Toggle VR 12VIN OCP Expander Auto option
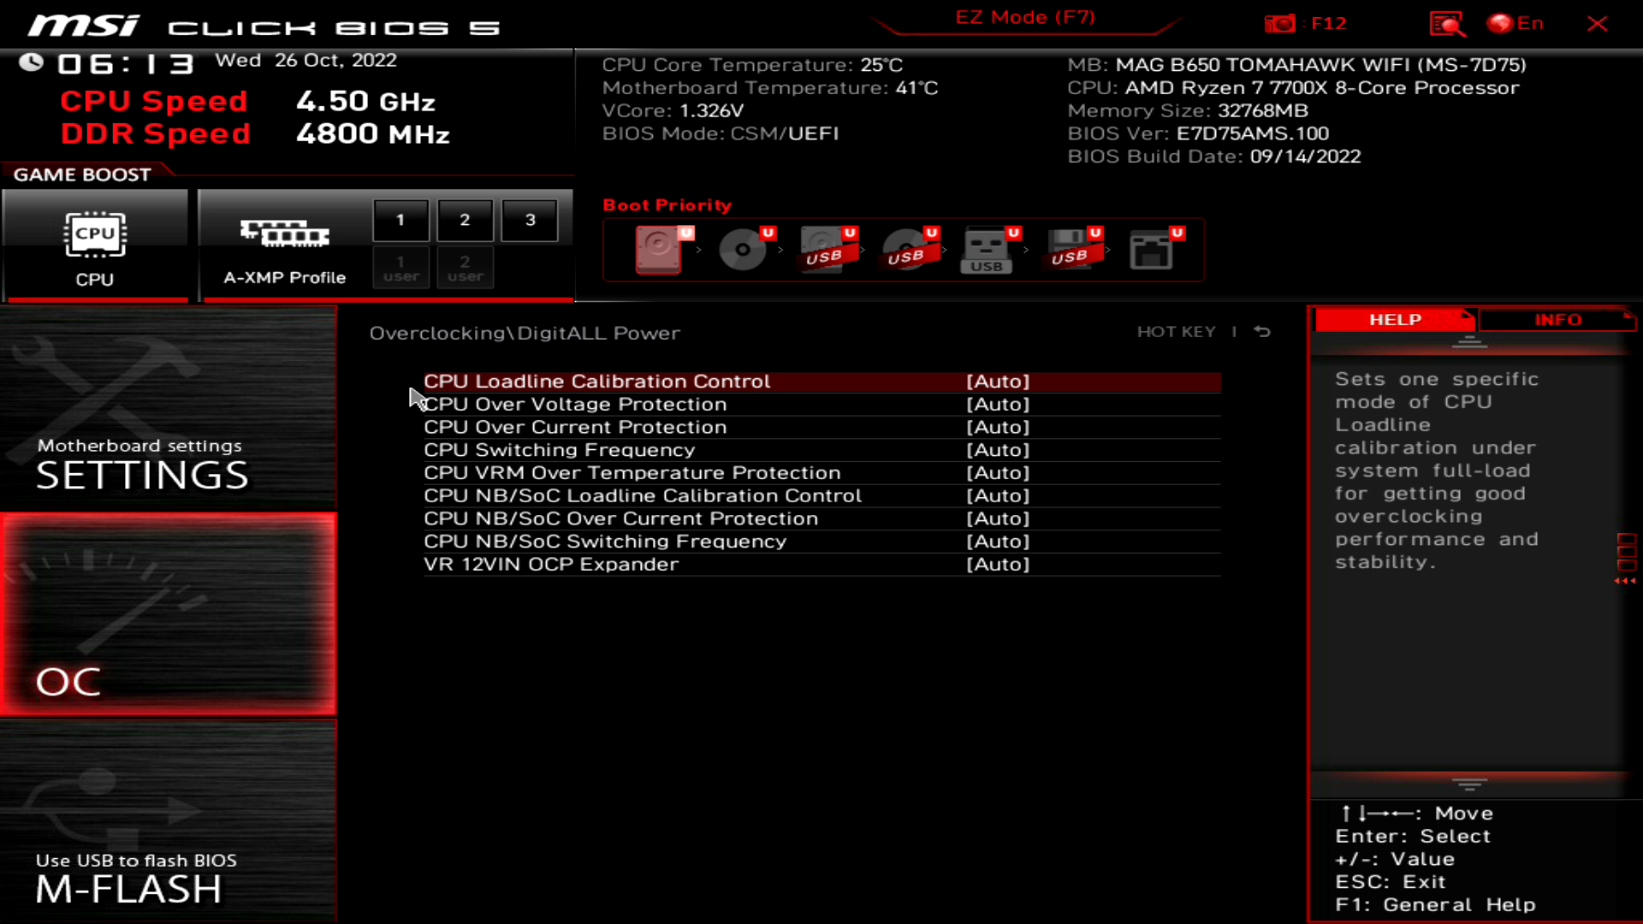The height and width of the screenshot is (924, 1643). [x=996, y=564]
